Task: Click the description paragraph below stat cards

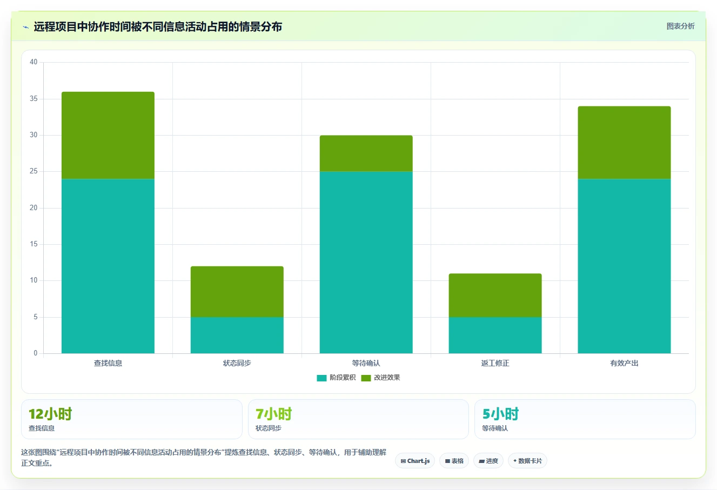Action: (204, 458)
